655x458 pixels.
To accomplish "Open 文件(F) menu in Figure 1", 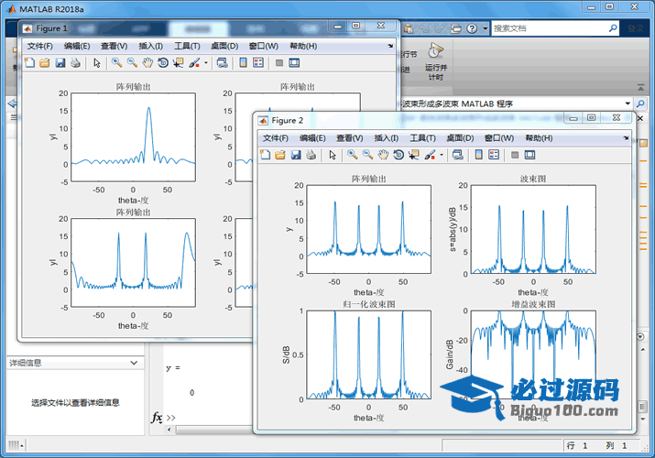I will tap(40, 46).
